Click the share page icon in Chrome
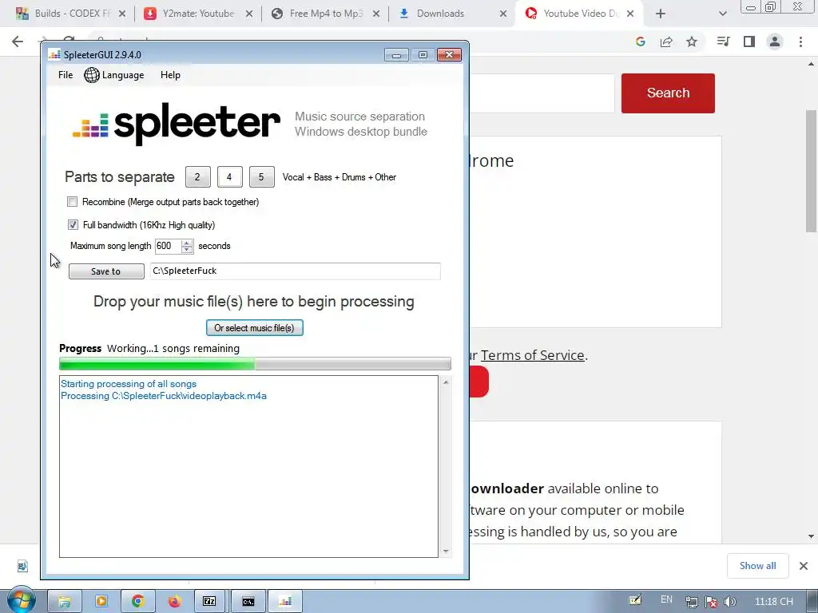This screenshot has height=613, width=818. [x=666, y=42]
